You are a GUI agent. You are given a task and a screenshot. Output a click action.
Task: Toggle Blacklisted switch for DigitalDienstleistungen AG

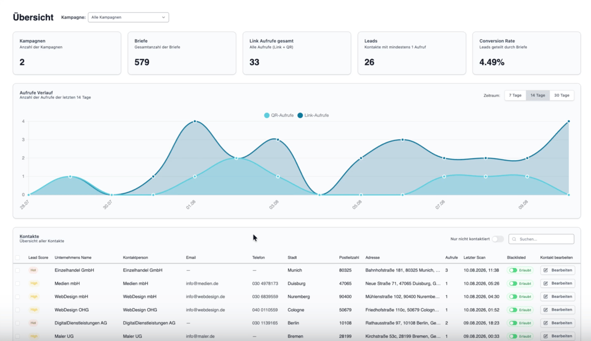(513, 323)
